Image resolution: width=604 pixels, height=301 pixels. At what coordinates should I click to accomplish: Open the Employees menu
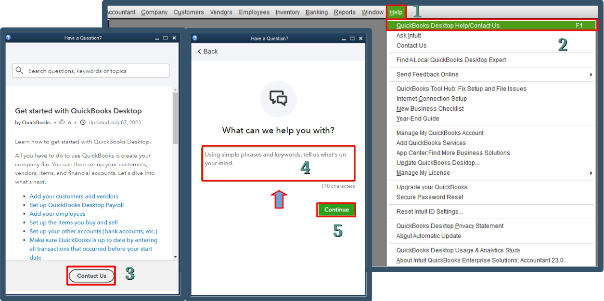click(x=254, y=12)
